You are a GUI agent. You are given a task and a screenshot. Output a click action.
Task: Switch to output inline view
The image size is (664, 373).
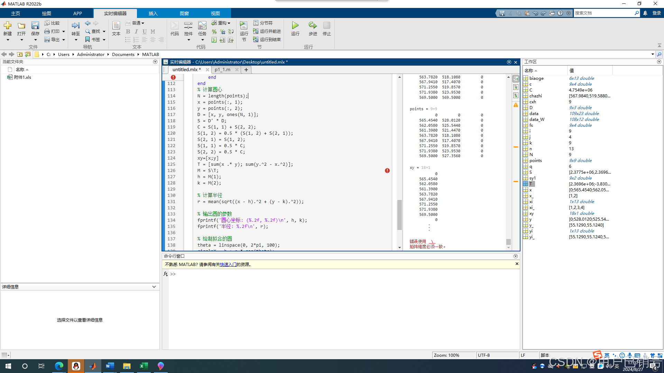516,87
